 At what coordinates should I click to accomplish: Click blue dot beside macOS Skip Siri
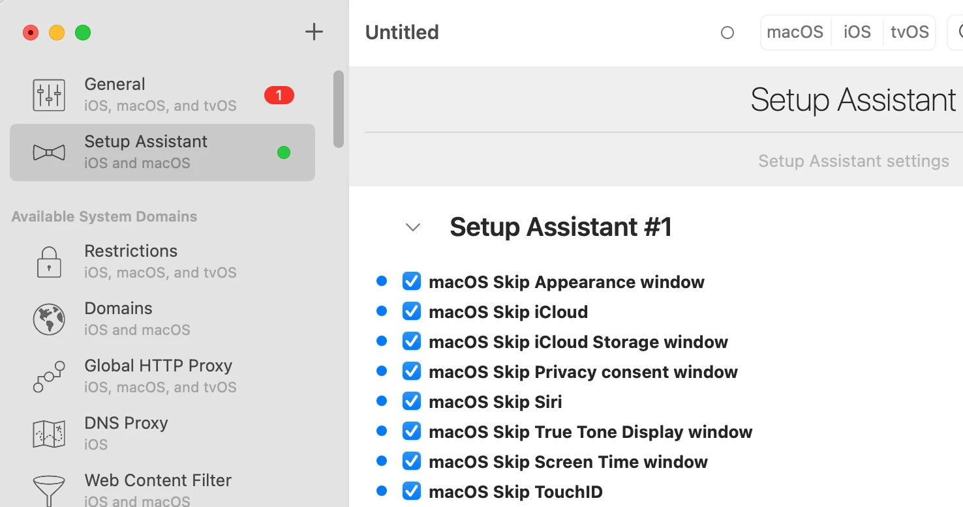tap(382, 401)
